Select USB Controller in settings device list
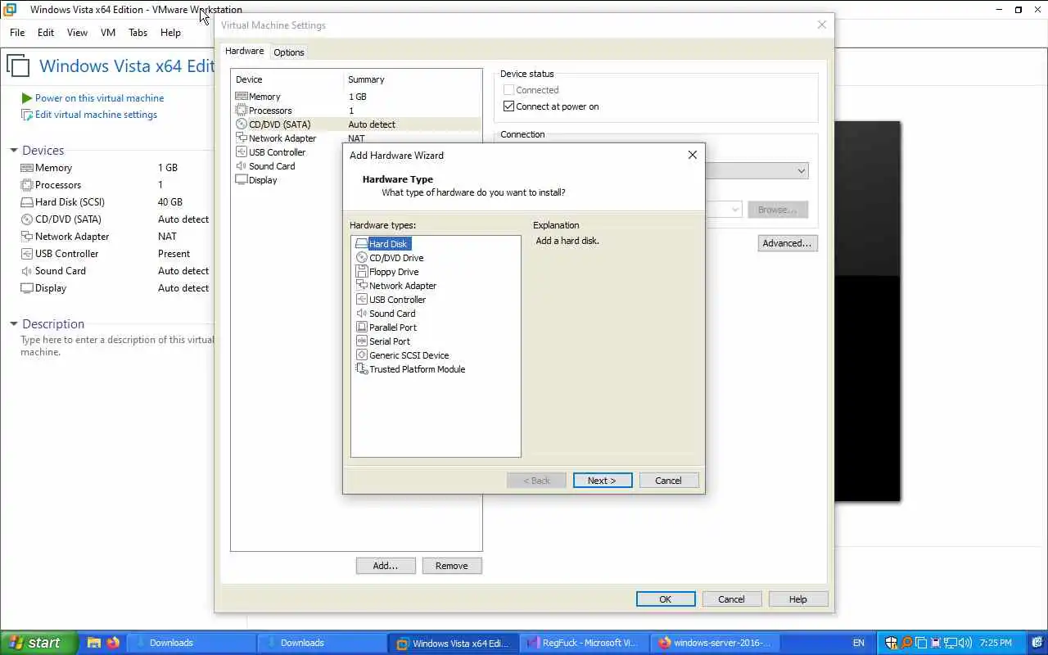1048x655 pixels. (x=287, y=152)
